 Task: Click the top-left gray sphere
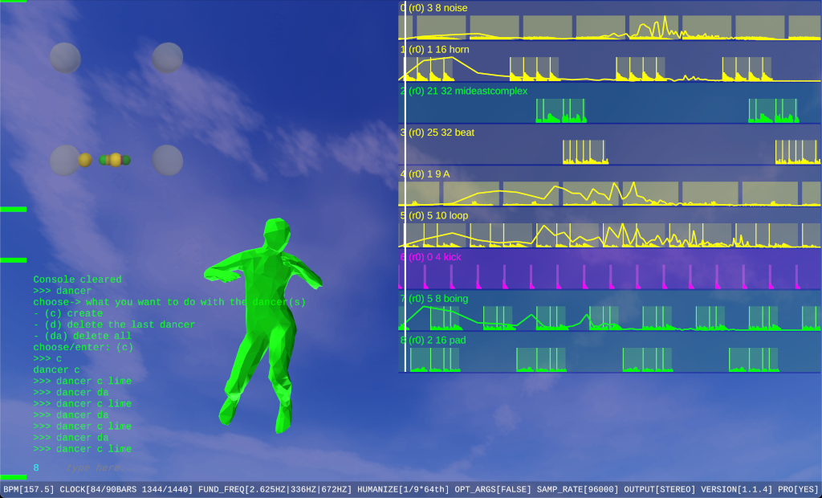click(65, 58)
